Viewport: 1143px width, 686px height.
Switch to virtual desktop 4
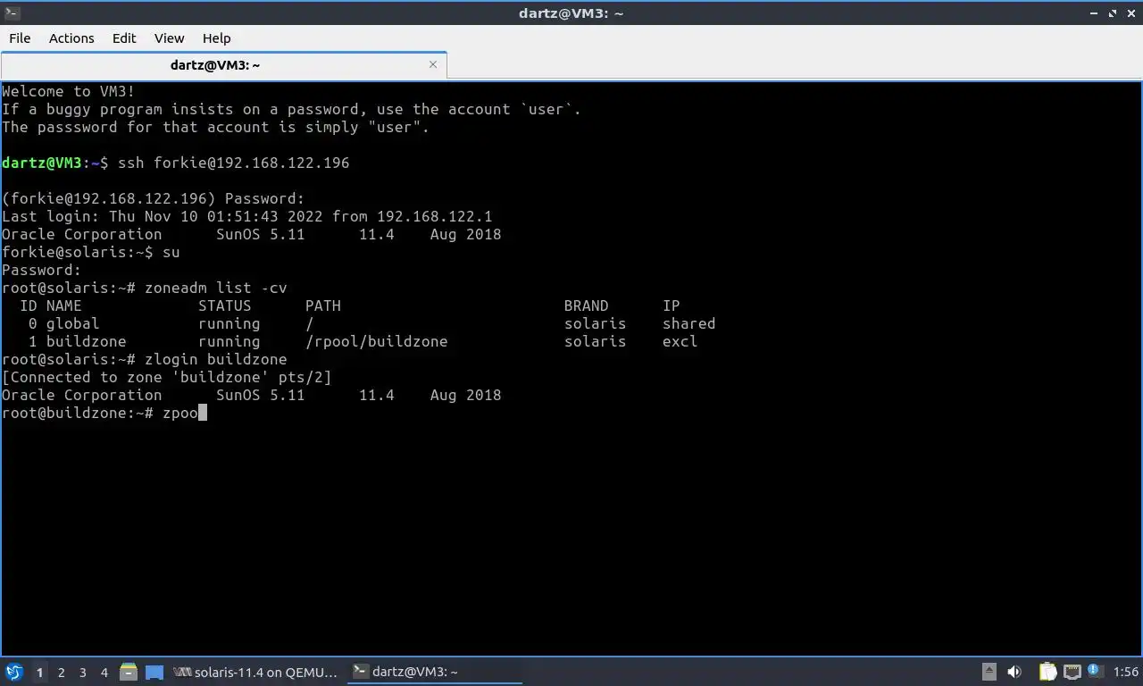tap(104, 672)
